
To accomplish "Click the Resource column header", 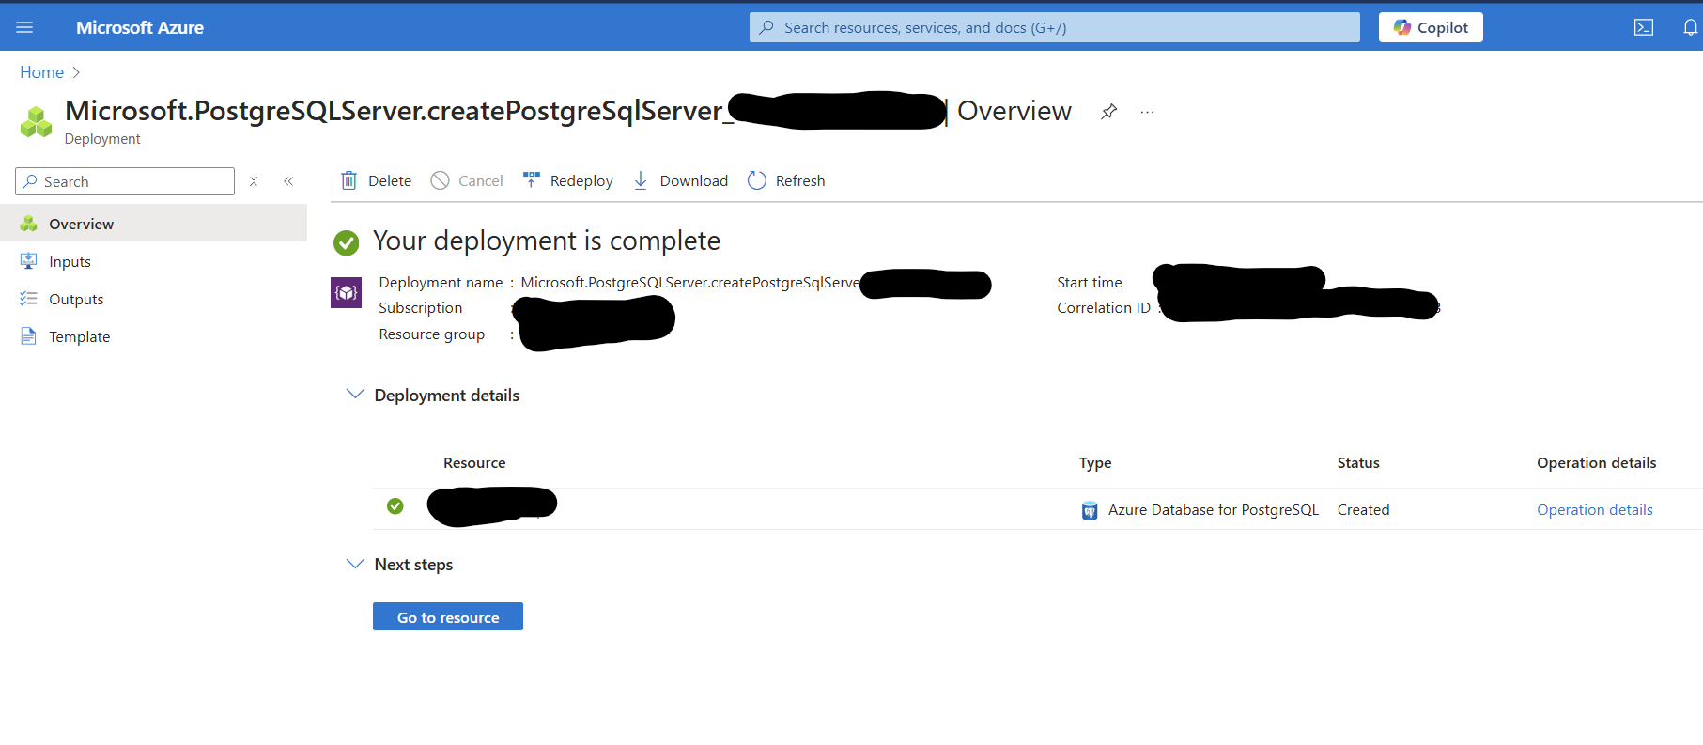I will click(x=474, y=463).
